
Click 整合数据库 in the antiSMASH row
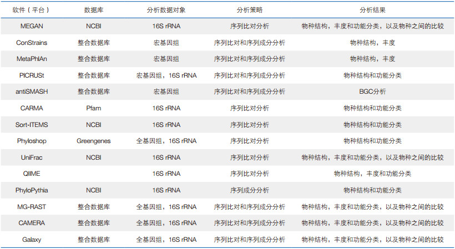click(x=93, y=92)
